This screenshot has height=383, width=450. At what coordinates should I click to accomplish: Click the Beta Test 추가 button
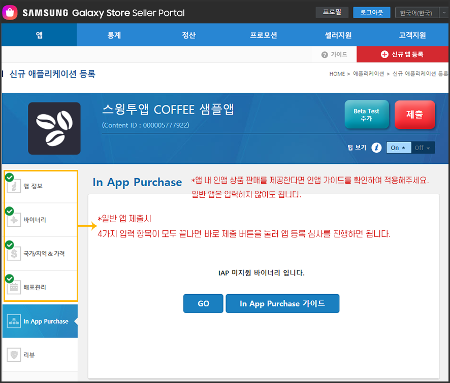(x=366, y=115)
